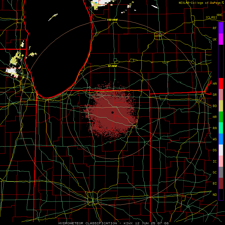The image size is (225, 225).
Task: Pick the dark green HR legend swatch
Action: pos(221,117)
